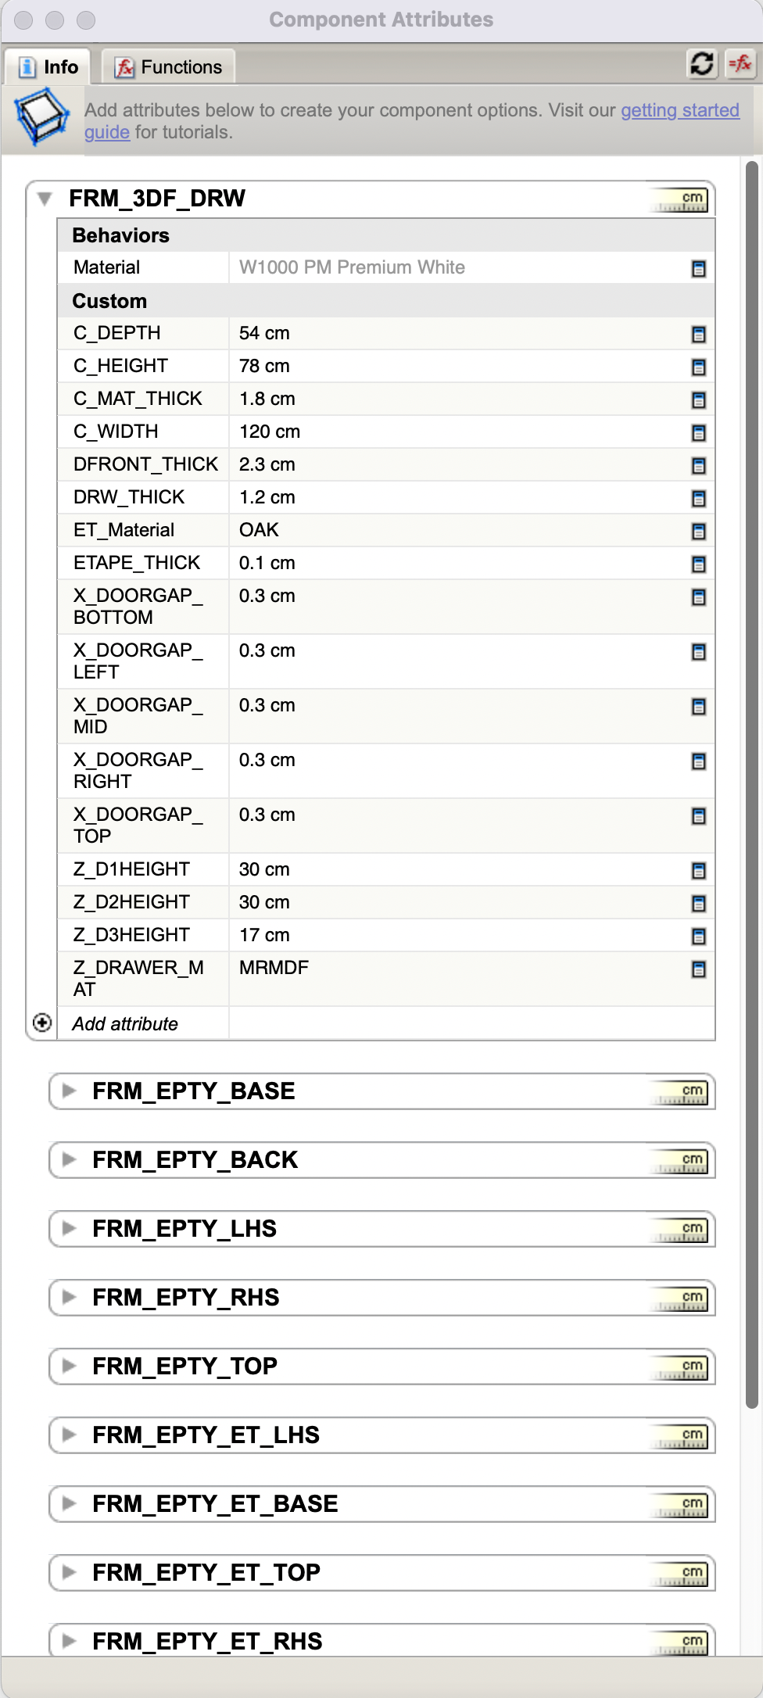Click details icon on the Material row
The height and width of the screenshot is (1698, 763).
[699, 269]
